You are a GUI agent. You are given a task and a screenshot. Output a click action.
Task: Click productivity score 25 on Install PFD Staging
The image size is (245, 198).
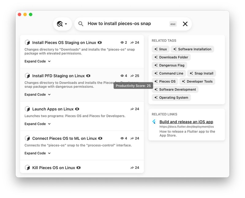tap(135, 76)
